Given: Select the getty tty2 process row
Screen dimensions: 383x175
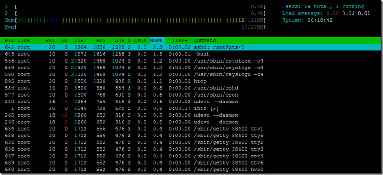Looking at the screenshot, I should tap(190, 142).
